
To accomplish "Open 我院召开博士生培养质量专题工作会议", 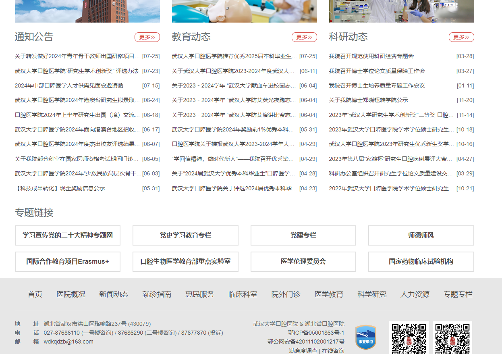I will pyautogui.click(x=377, y=85).
